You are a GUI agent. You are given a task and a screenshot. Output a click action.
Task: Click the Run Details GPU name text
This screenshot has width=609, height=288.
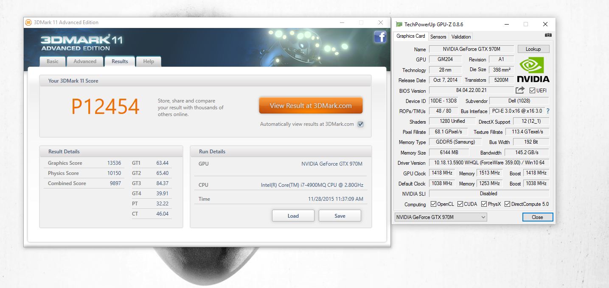click(x=332, y=164)
